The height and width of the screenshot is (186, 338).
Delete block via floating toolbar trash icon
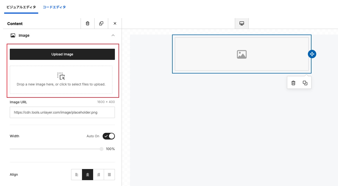click(293, 83)
